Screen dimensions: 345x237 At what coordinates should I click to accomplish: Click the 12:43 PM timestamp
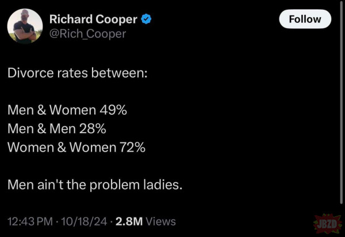click(29, 221)
